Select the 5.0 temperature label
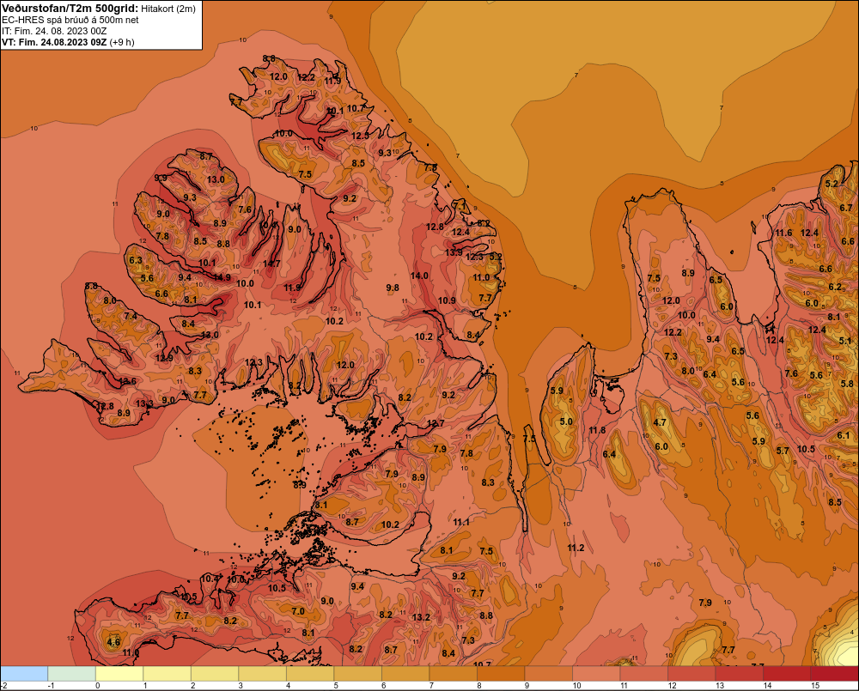The image size is (859, 691). coord(566,421)
